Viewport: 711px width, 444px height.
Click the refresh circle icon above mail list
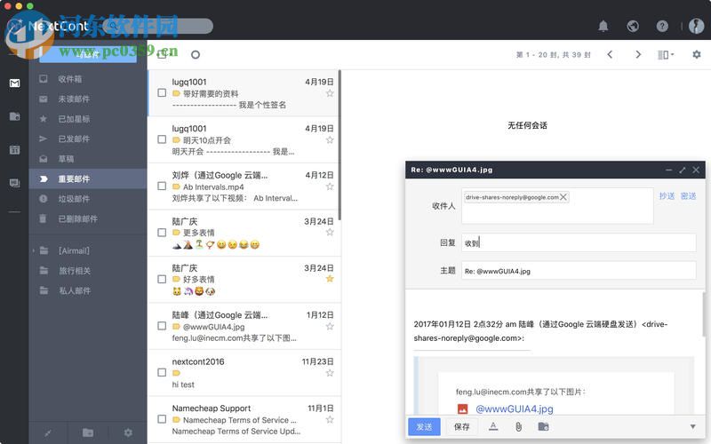click(196, 55)
